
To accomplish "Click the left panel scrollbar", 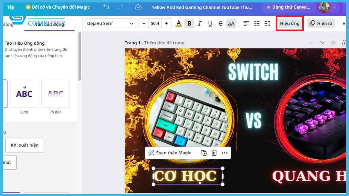I will pyautogui.click(x=80, y=56).
